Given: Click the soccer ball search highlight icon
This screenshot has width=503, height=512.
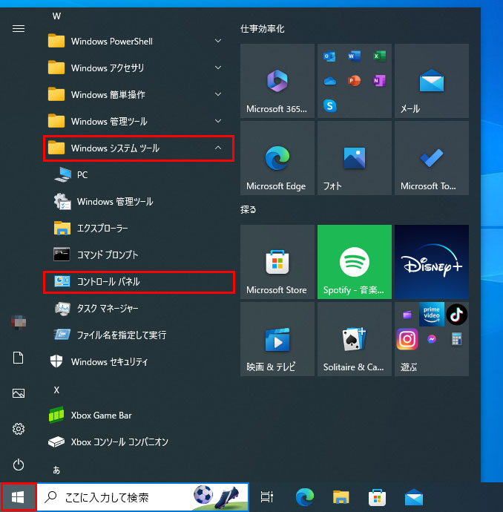Looking at the screenshot, I should [x=203, y=495].
